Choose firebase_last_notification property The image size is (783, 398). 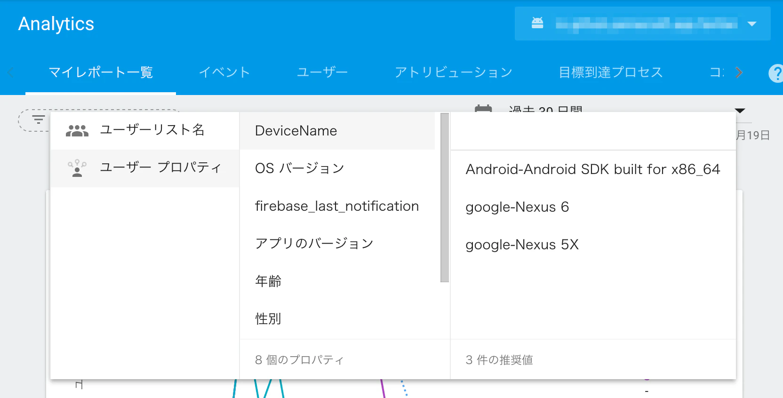pos(337,206)
